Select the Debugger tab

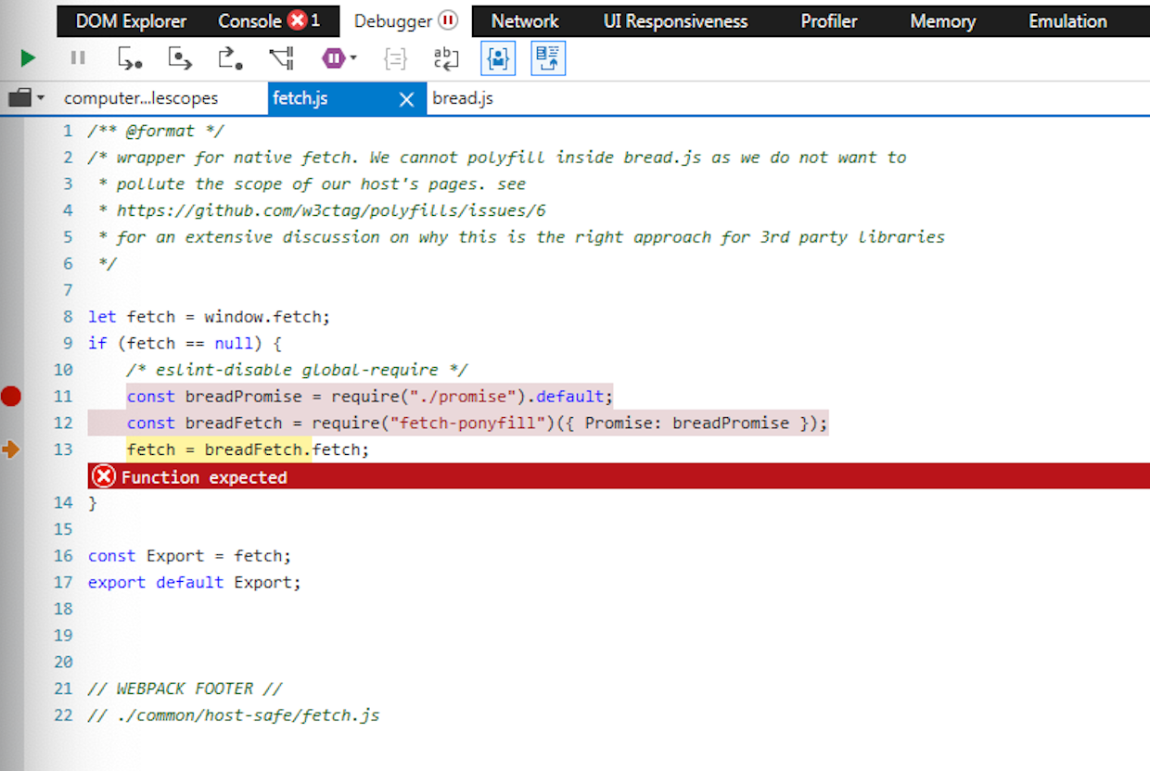click(393, 20)
